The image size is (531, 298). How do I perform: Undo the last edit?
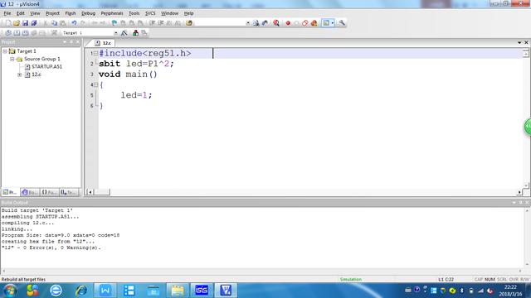point(74,23)
